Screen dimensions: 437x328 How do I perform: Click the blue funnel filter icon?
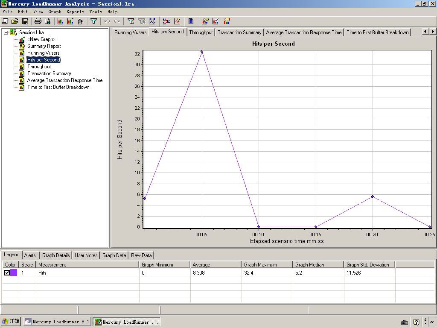click(x=93, y=21)
